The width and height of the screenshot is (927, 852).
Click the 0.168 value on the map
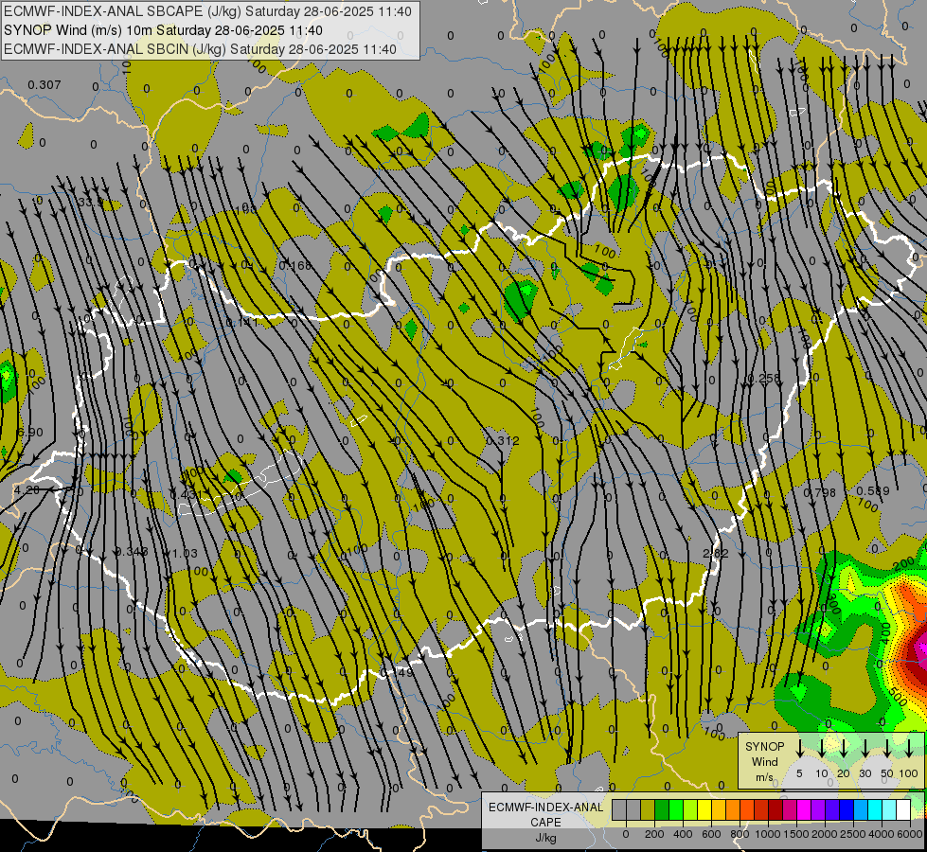click(295, 265)
